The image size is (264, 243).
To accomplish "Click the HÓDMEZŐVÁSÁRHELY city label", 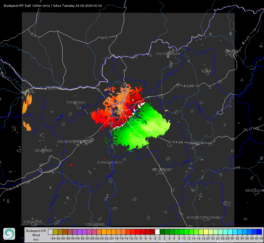I will click(205, 217).
